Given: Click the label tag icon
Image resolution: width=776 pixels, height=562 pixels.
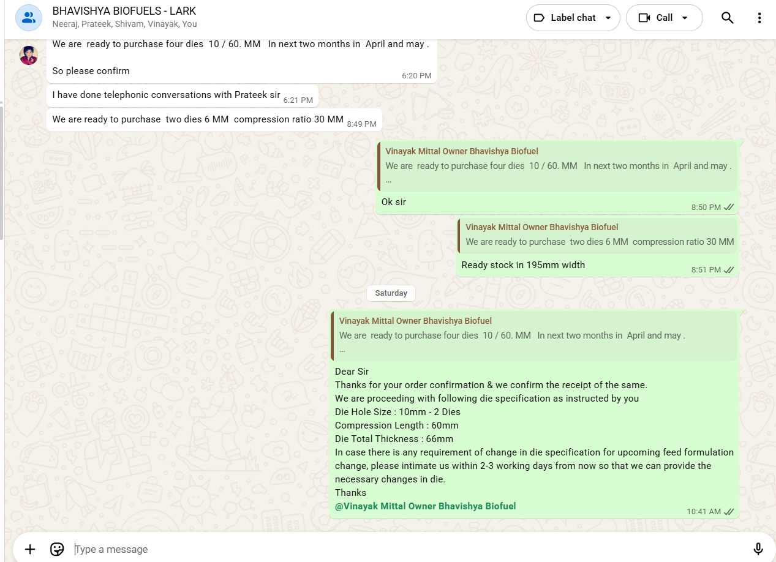Looking at the screenshot, I should tap(539, 18).
